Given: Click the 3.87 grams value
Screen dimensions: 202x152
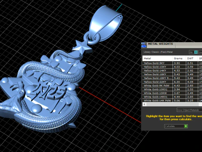Looking at the screenshot, I should click(177, 93).
